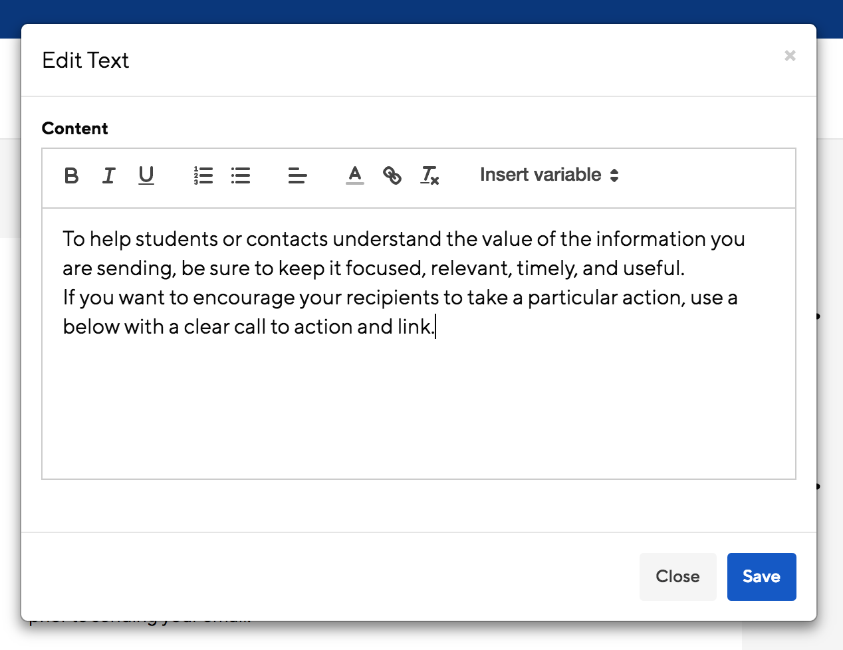
Task: Close the Edit Text dialog via X
Action: [x=790, y=56]
